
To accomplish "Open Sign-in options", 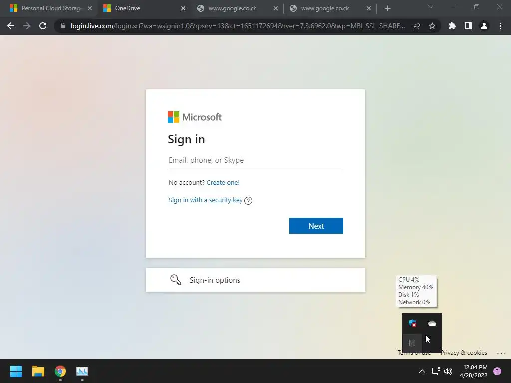I will (x=255, y=280).
